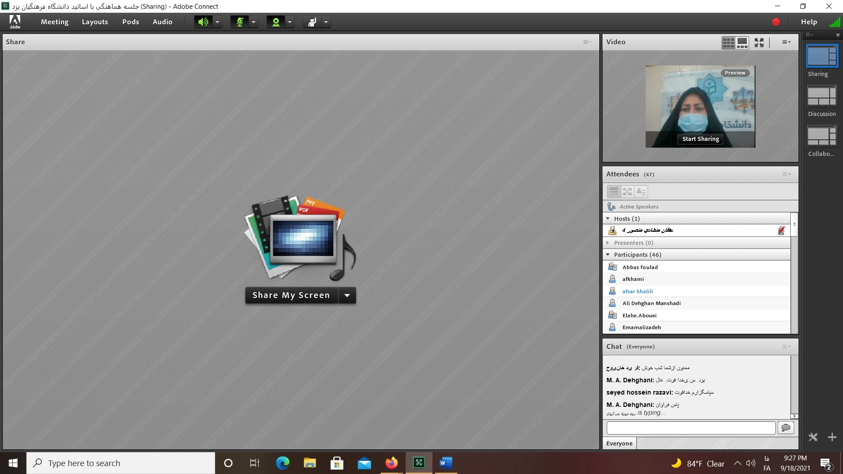Click Start Sharing on video preview

(700, 139)
